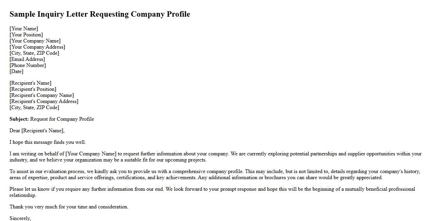Click the [Recipient's Company Address] placeholder

(44, 101)
